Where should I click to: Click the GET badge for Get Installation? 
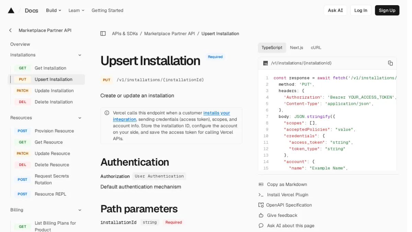tap(23, 68)
